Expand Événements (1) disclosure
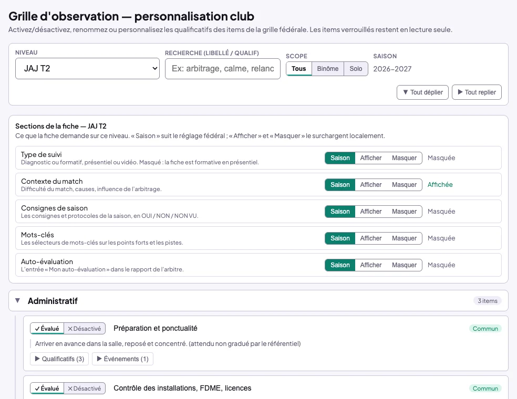Image resolution: width=517 pixels, height=399 pixels. coord(122,359)
